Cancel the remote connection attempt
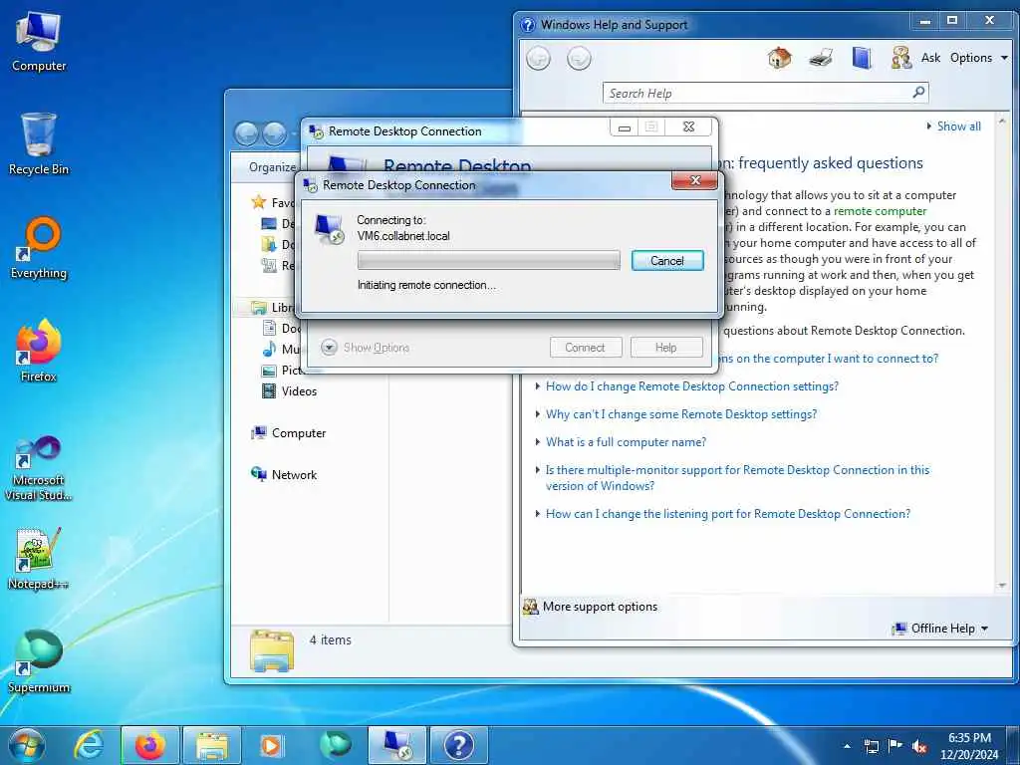 [666, 261]
